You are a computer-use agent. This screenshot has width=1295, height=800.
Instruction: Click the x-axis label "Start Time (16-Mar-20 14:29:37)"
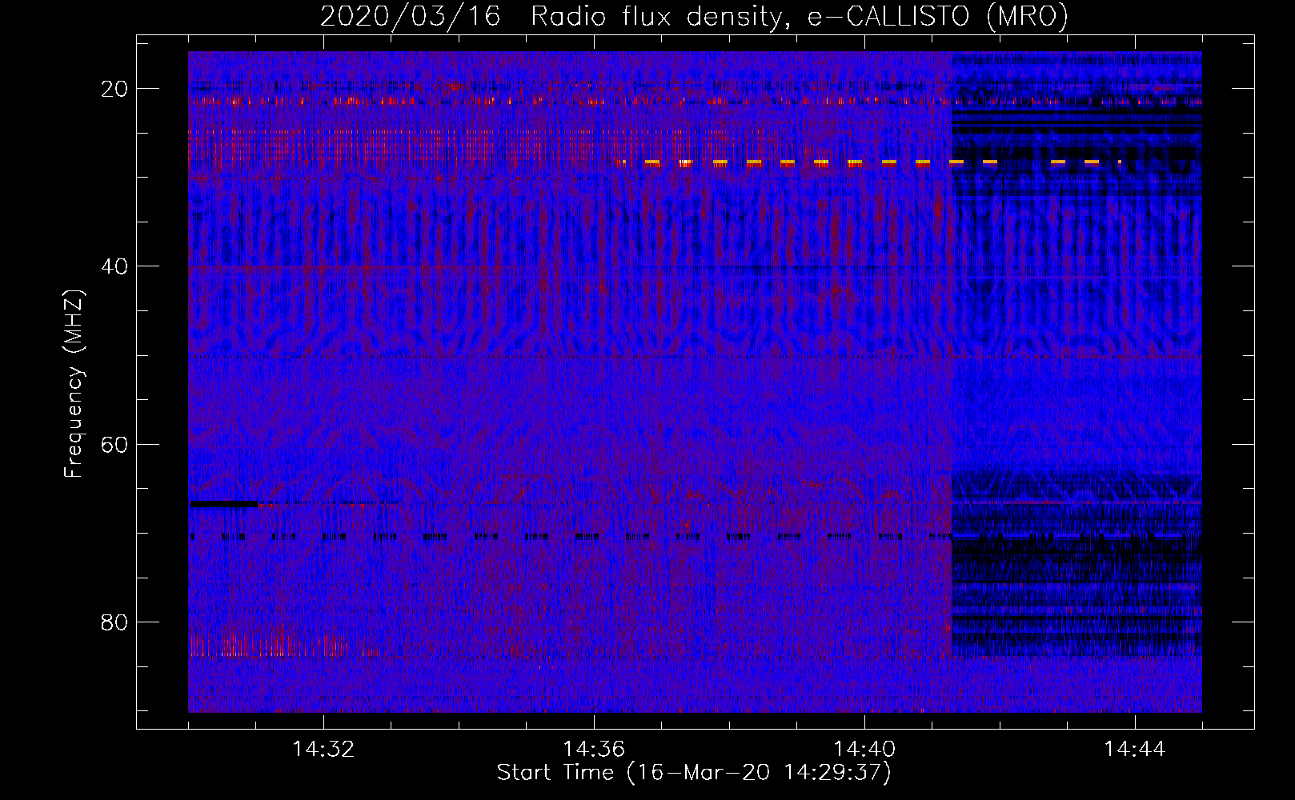click(x=694, y=773)
